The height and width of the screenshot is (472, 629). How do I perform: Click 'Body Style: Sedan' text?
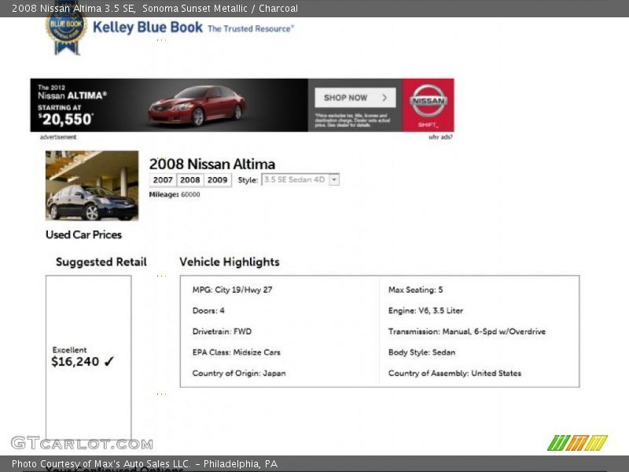tap(421, 352)
